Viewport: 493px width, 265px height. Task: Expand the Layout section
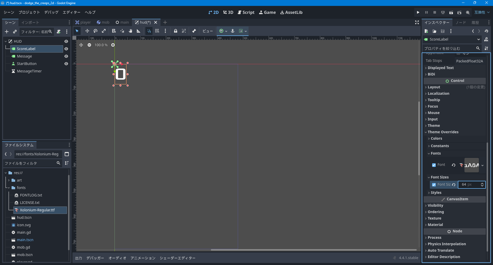click(454, 87)
